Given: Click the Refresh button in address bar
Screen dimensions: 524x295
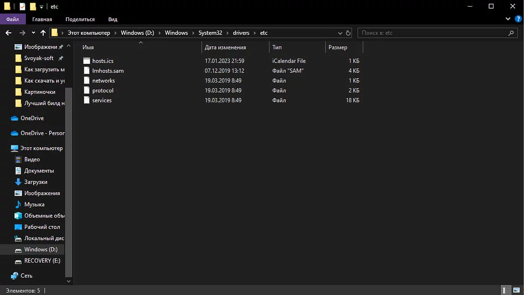Looking at the screenshot, I should tap(348, 33).
